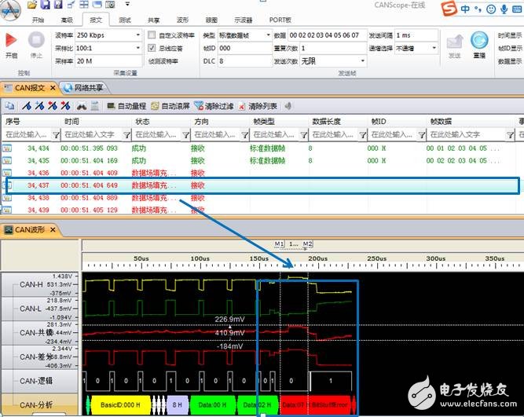The image size is (524, 417).
Task: Click the filter funnel in 时间 column
Action: tap(126, 134)
